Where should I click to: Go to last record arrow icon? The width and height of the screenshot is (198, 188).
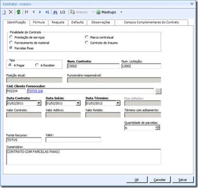point(47,12)
